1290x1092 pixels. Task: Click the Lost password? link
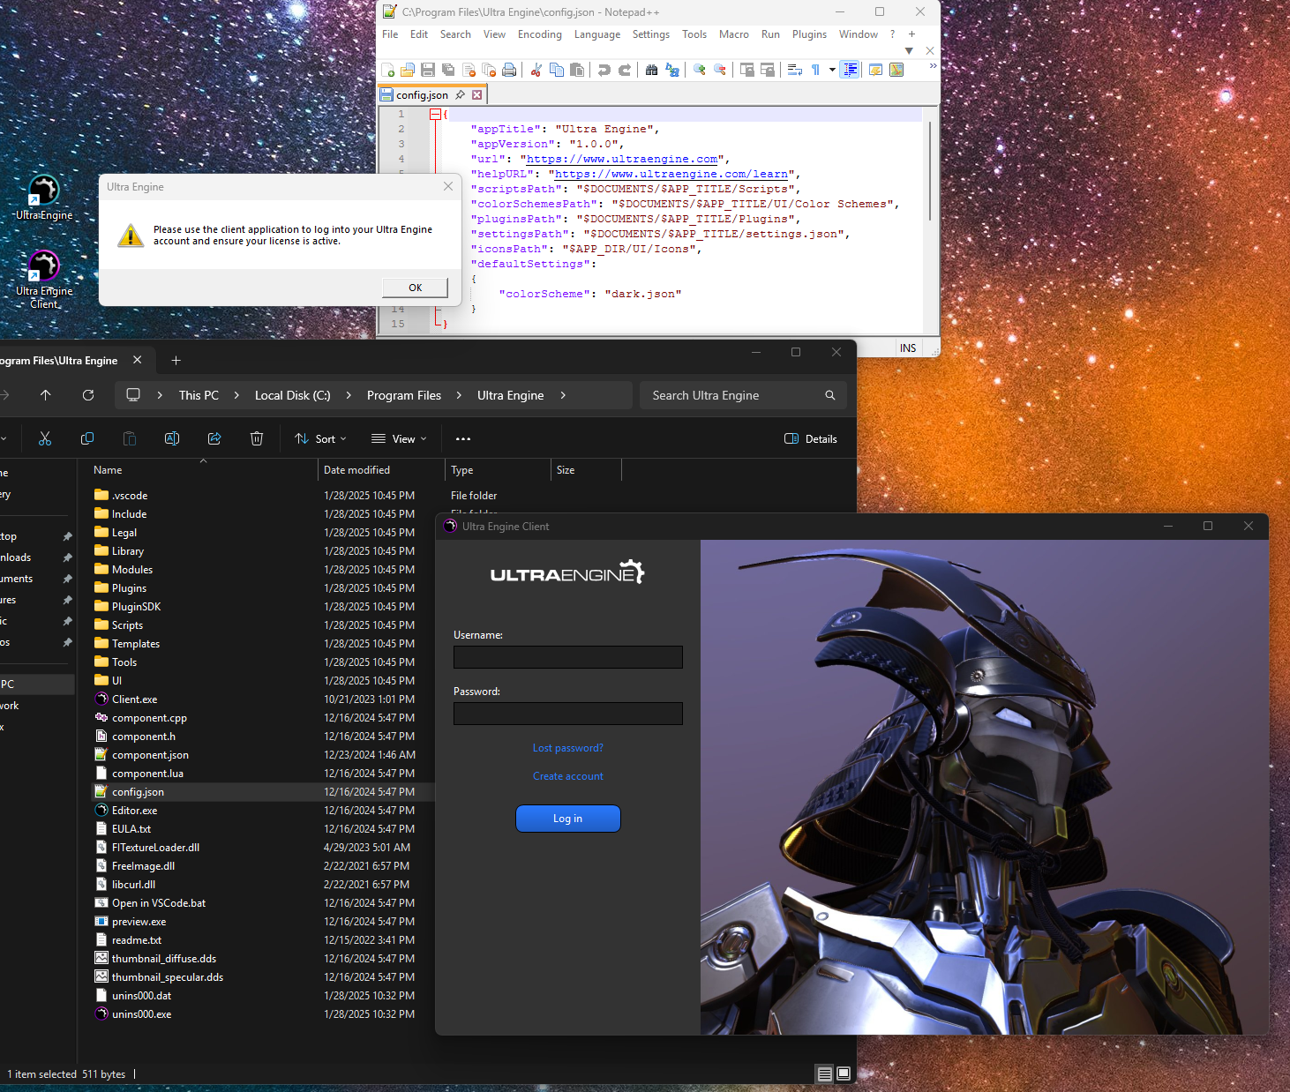(x=568, y=748)
